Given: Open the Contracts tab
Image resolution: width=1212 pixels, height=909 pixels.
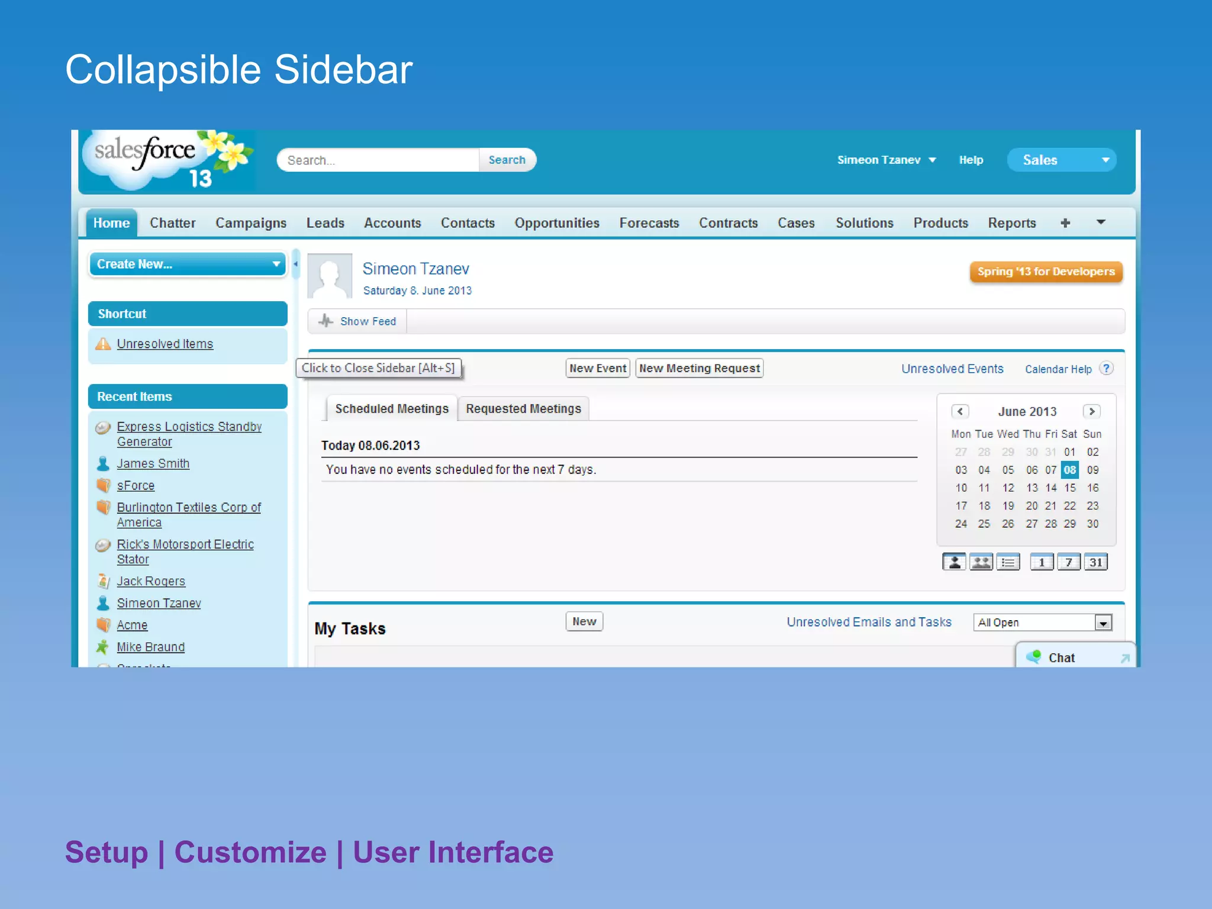Looking at the screenshot, I should coord(728,223).
